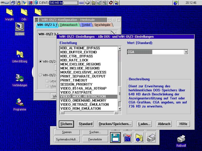Screen dimensions: 202x151
Task: Open the window list icon in top bar
Action: [13, 3]
